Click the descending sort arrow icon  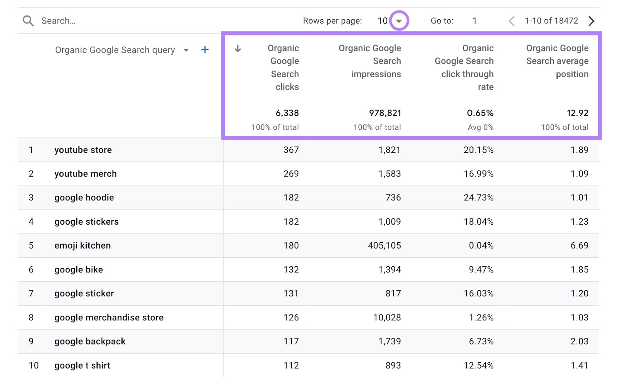pos(238,49)
